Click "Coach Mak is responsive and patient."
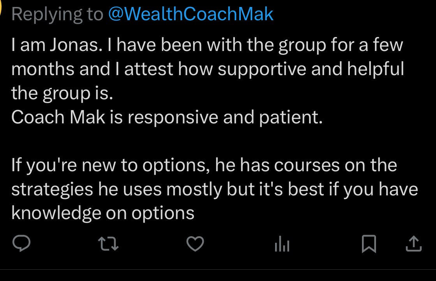Viewport: 436px width, 281px height. click(167, 117)
